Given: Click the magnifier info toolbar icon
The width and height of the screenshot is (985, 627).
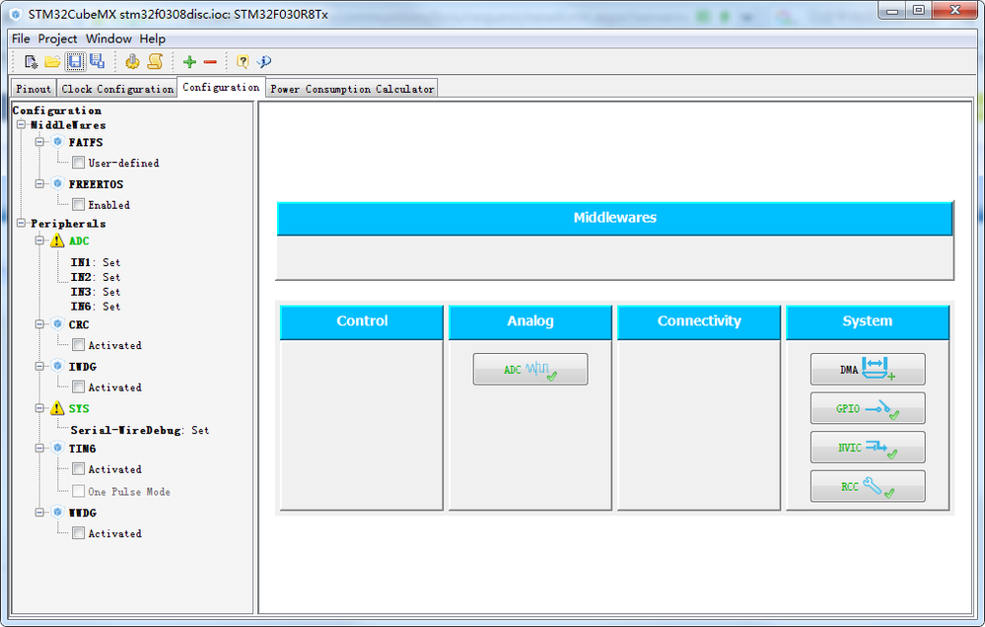Looking at the screenshot, I should (264, 61).
